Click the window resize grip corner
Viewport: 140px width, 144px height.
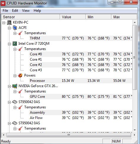click(136, 142)
